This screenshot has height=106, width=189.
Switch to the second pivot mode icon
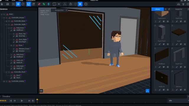(33, 4)
